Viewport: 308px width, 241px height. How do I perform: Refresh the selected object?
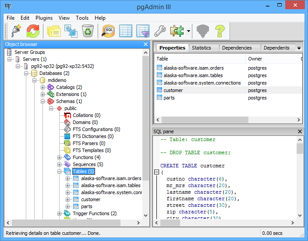click(33, 31)
